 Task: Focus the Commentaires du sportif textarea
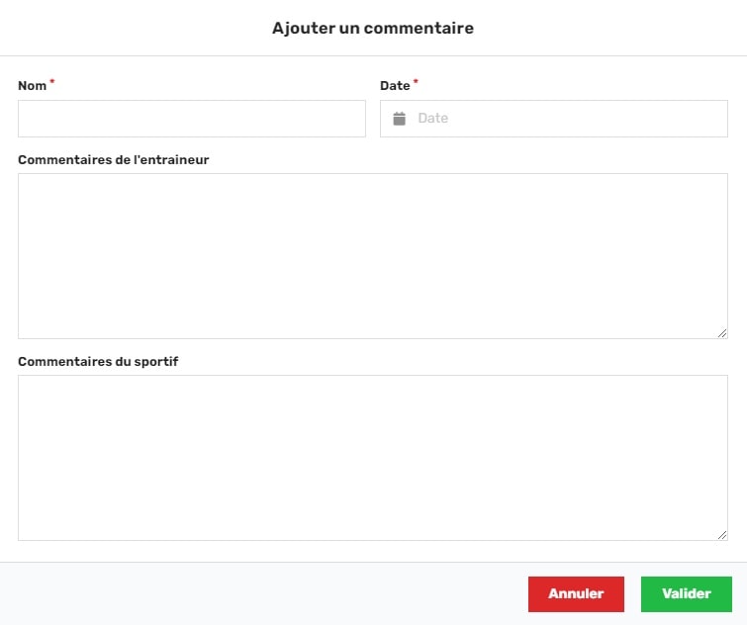coord(373,458)
